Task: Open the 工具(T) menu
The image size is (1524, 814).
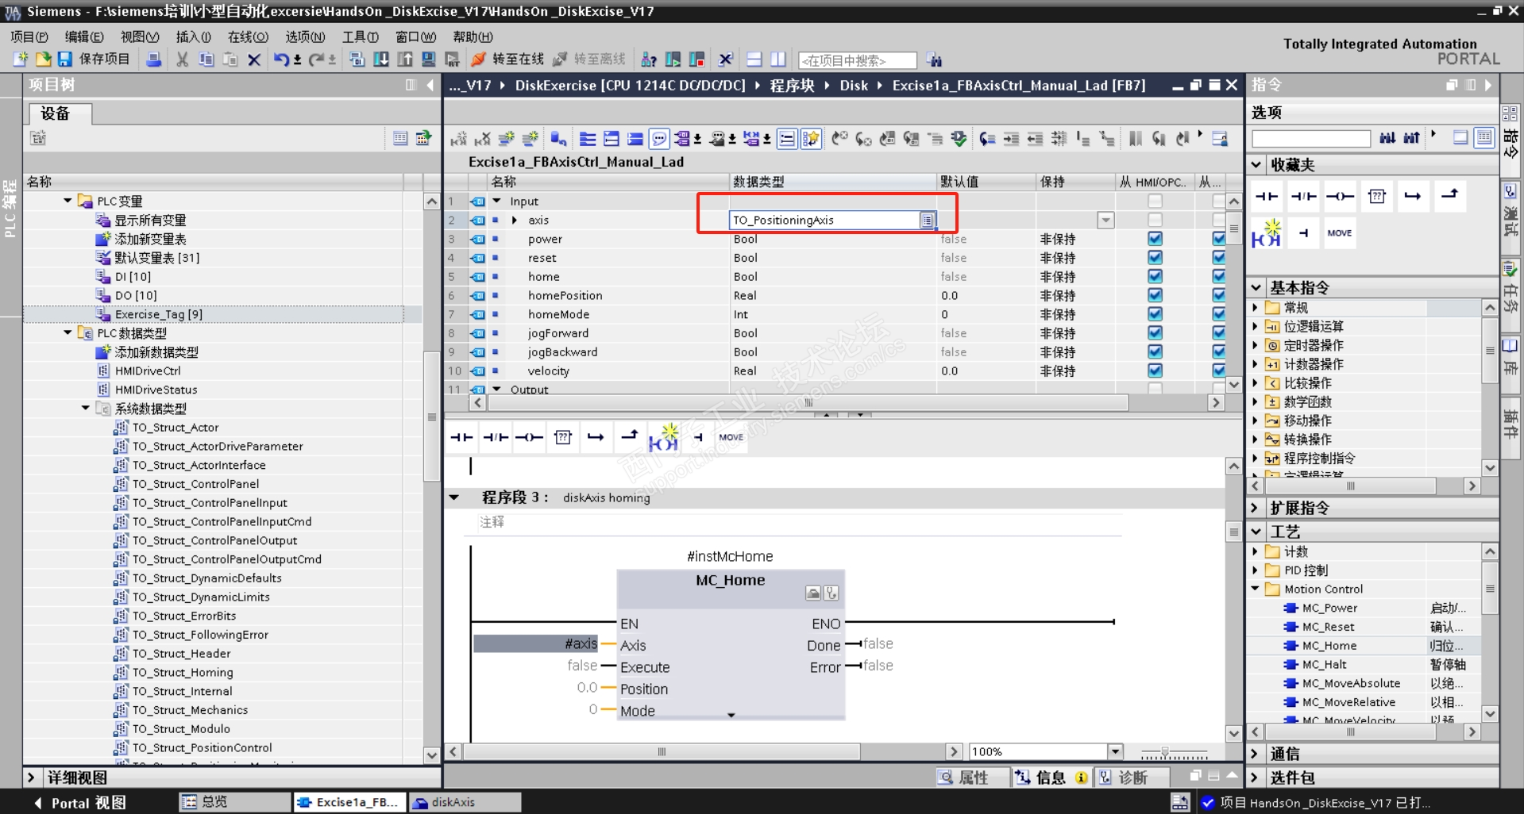Action: point(360,36)
